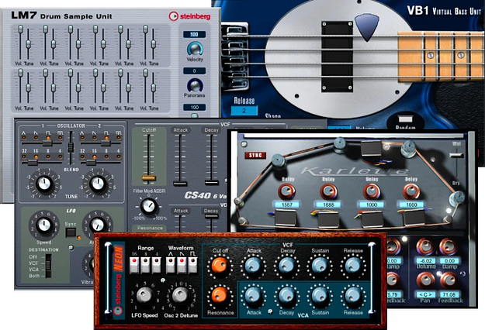Click CS40 Oscillator 1 Tune knob
Image resolution: width=485 pixels, height=330 pixels.
coord(44,184)
